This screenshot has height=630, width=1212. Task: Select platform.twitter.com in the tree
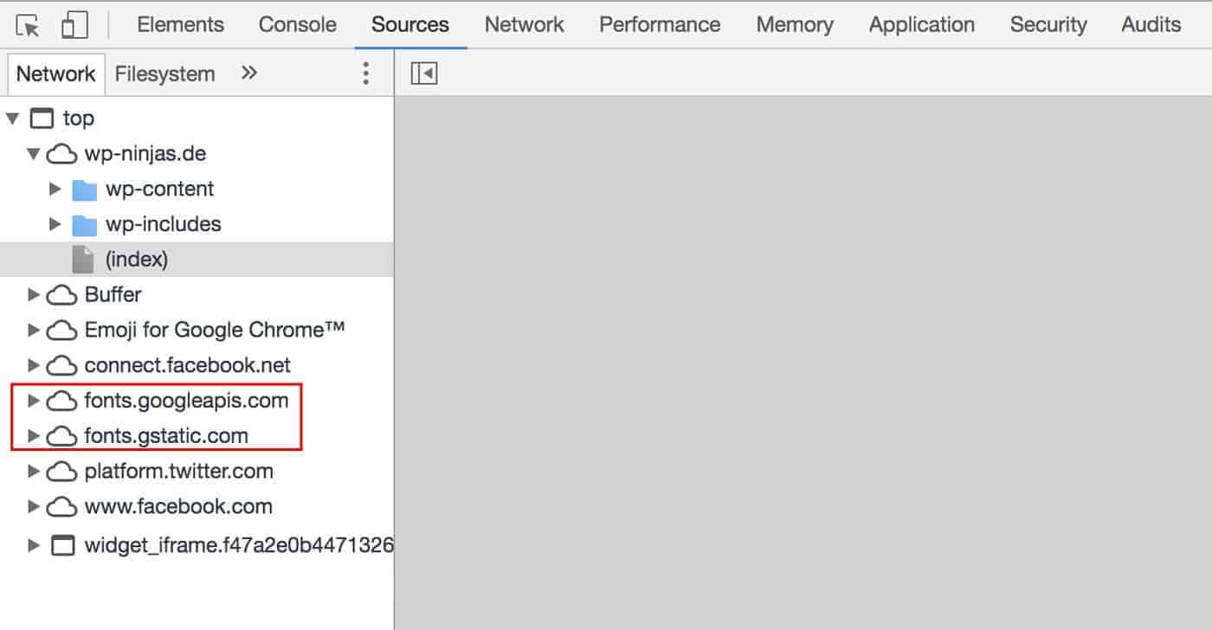178,472
